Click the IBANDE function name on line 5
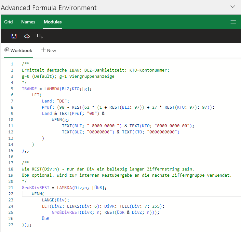Viewport: 241px width, 232px height. tap(29, 89)
